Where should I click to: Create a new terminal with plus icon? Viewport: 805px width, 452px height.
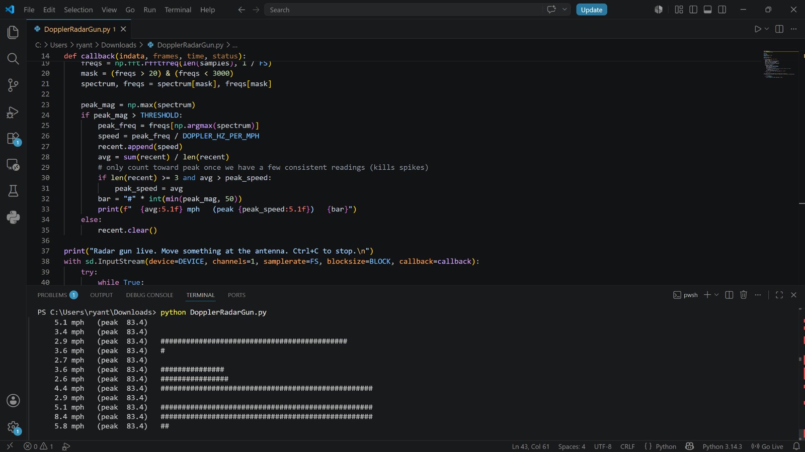tap(707, 295)
